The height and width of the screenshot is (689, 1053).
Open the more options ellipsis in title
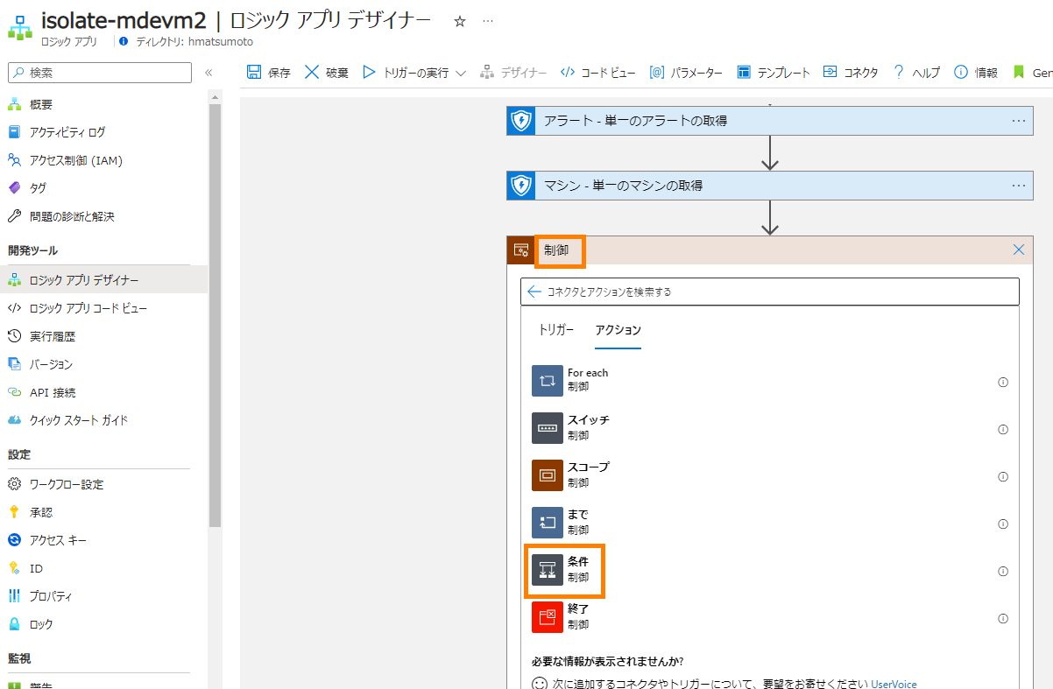[x=488, y=21]
